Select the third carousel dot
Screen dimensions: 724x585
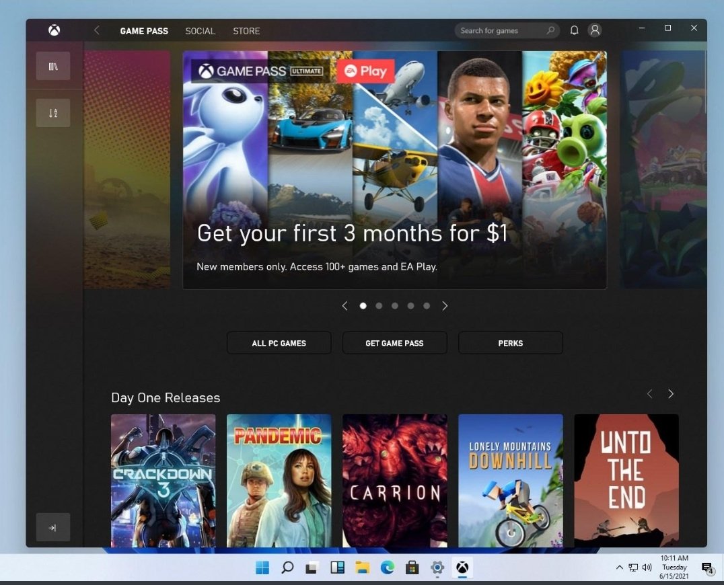(395, 306)
